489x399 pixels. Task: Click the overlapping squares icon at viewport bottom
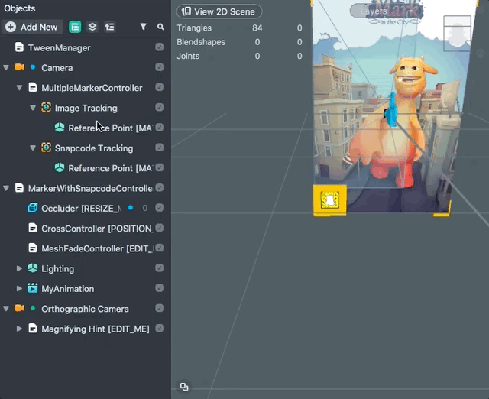pyautogui.click(x=184, y=387)
